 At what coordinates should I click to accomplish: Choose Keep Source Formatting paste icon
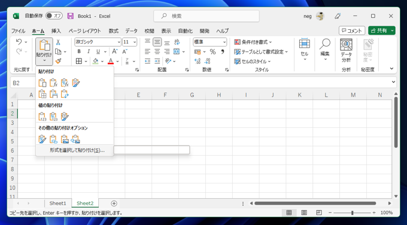coord(76,83)
